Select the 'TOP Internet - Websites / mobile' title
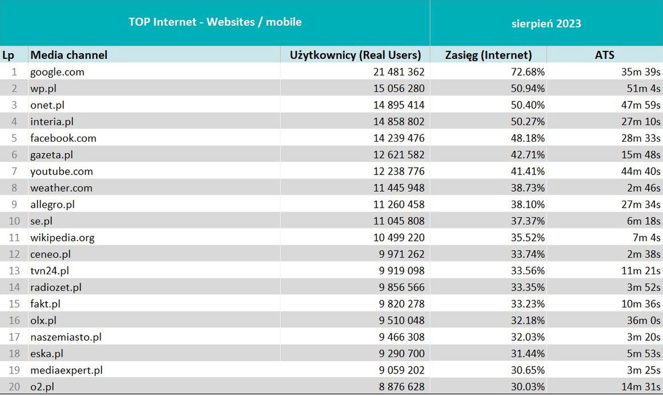Viewport: 663px width, 396px height. click(x=215, y=22)
